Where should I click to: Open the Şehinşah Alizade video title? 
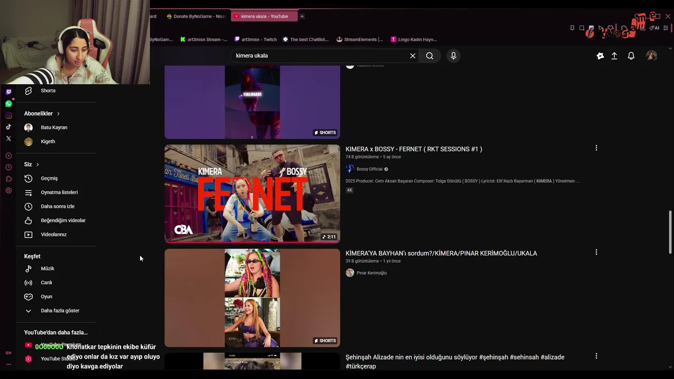click(x=455, y=362)
